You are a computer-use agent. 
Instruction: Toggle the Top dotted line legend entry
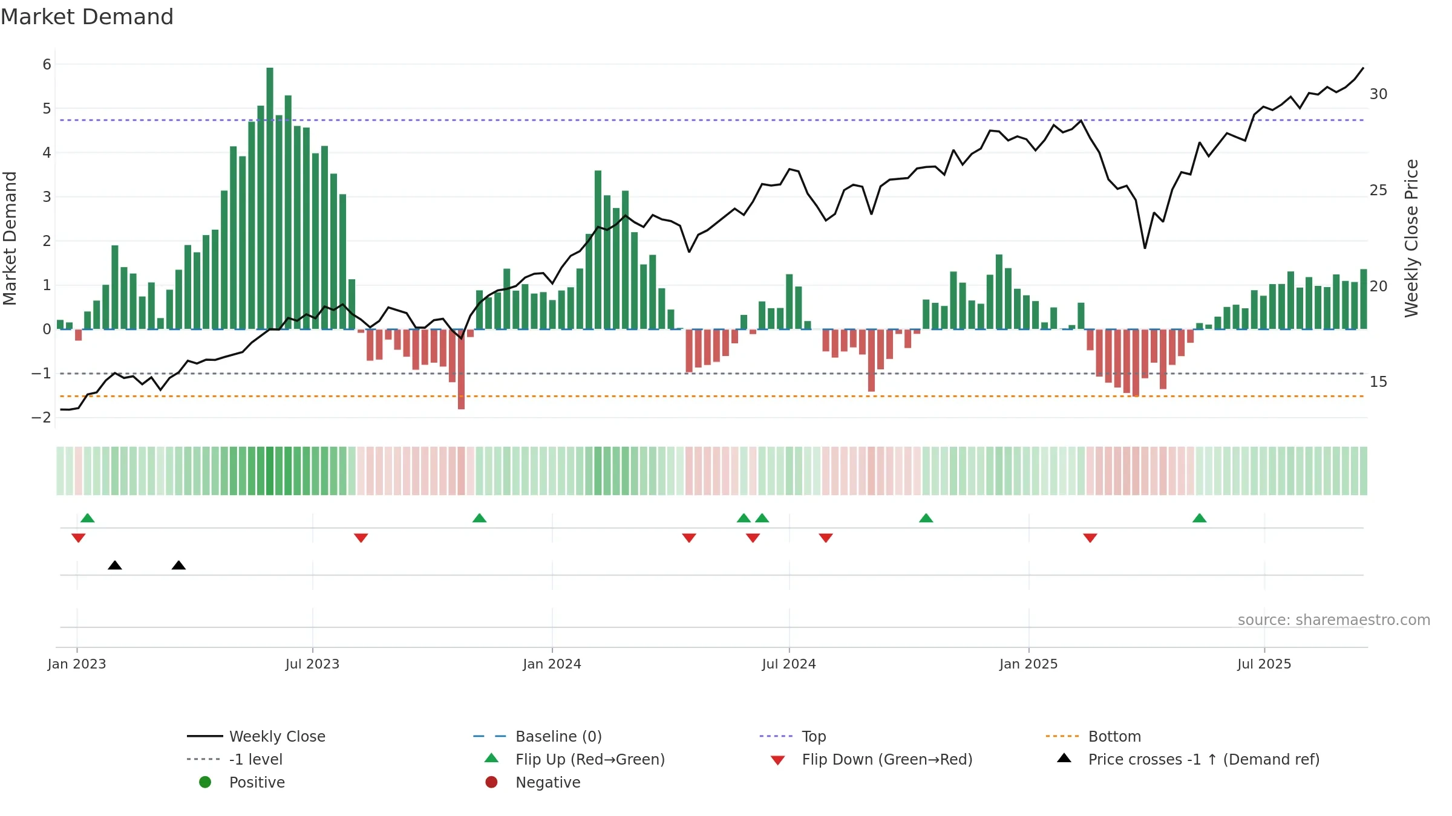[793, 736]
